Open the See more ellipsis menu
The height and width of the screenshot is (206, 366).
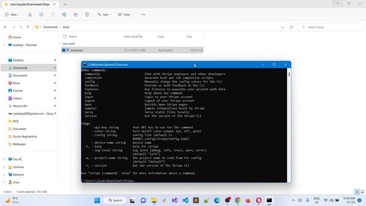[x=143, y=14]
